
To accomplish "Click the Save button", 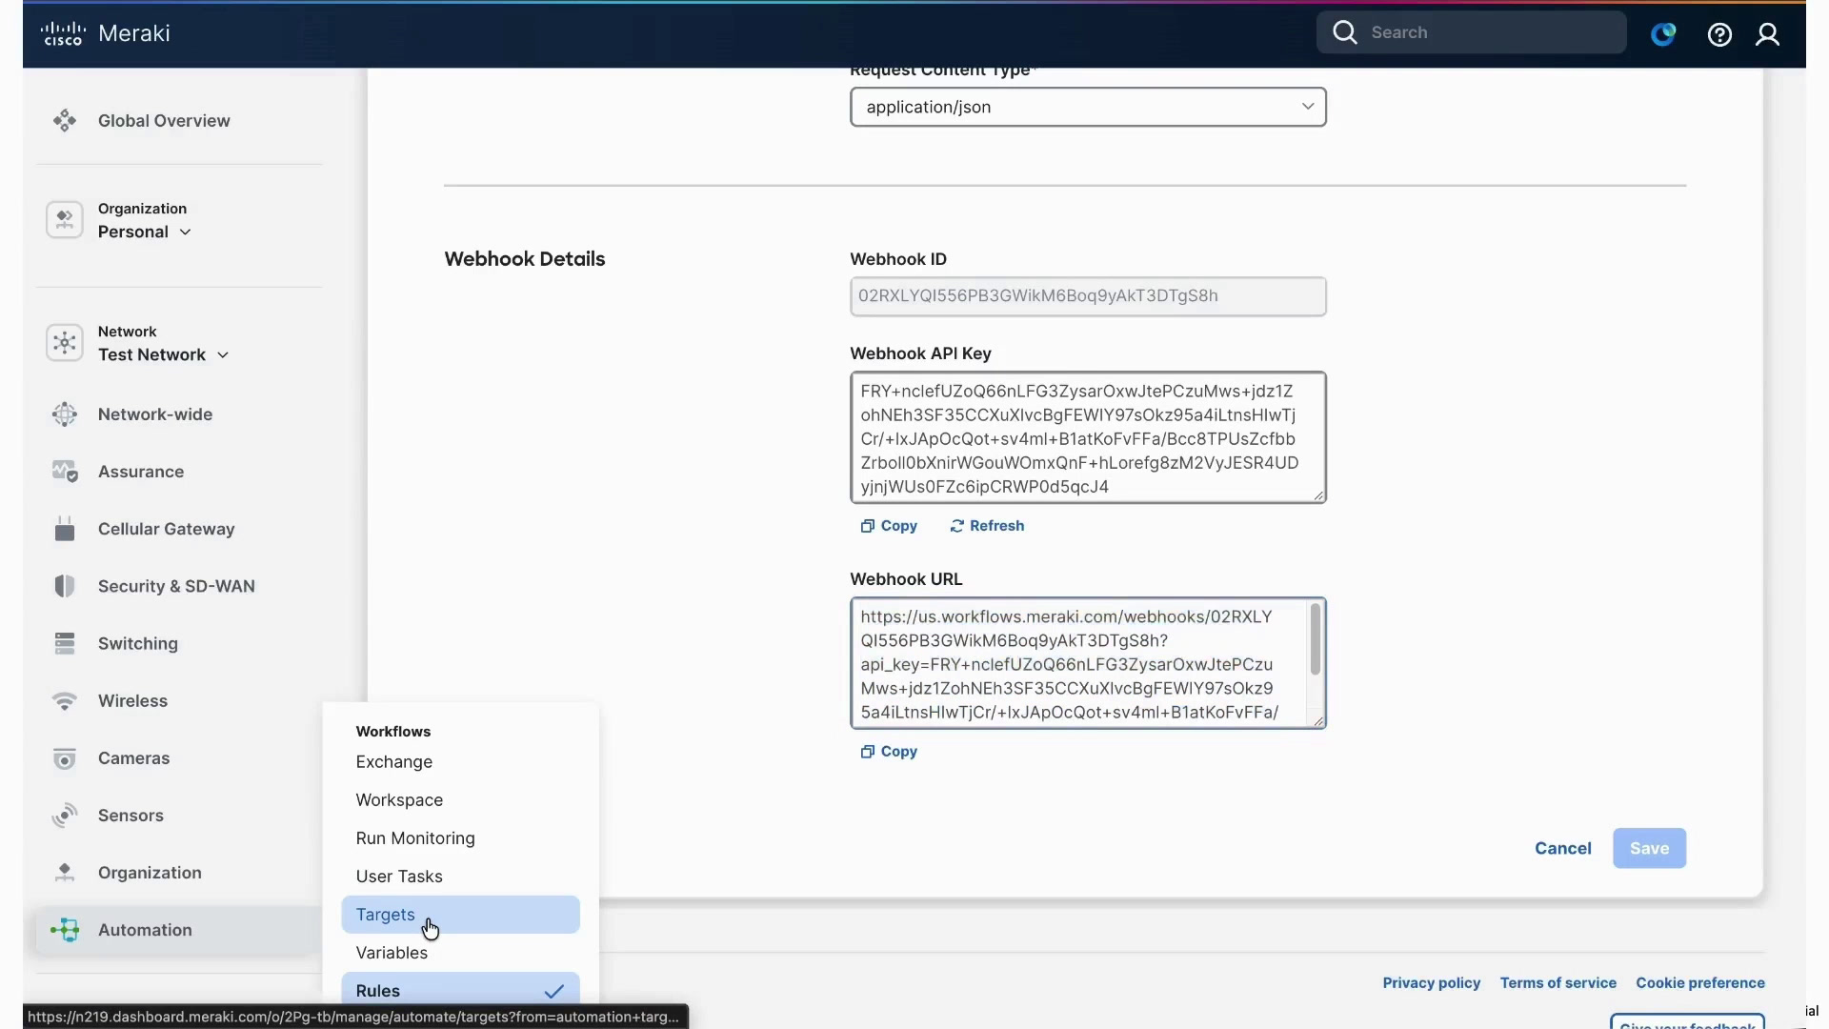I will (1649, 848).
